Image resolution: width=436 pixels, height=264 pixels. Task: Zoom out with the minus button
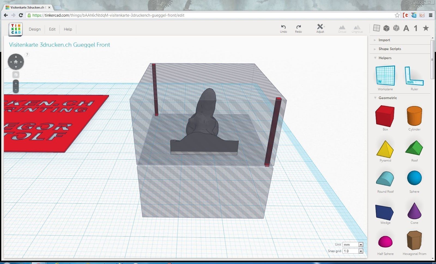pyautogui.click(x=16, y=90)
